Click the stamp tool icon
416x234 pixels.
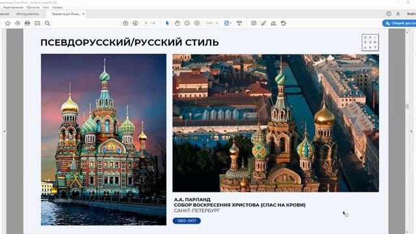(283, 23)
